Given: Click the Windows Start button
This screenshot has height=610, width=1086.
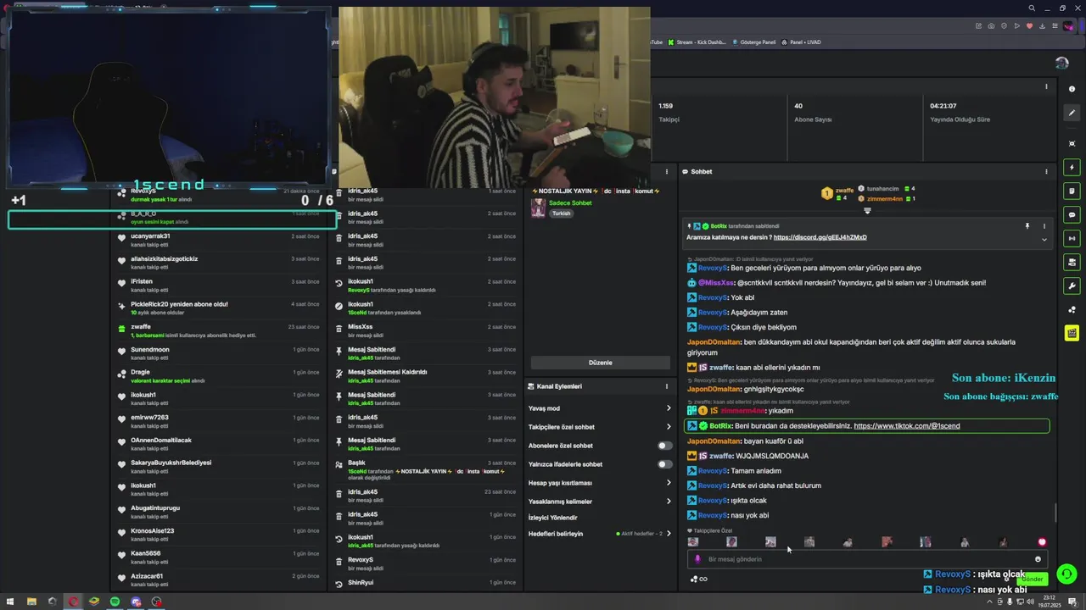Looking at the screenshot, I should pyautogui.click(x=10, y=602).
